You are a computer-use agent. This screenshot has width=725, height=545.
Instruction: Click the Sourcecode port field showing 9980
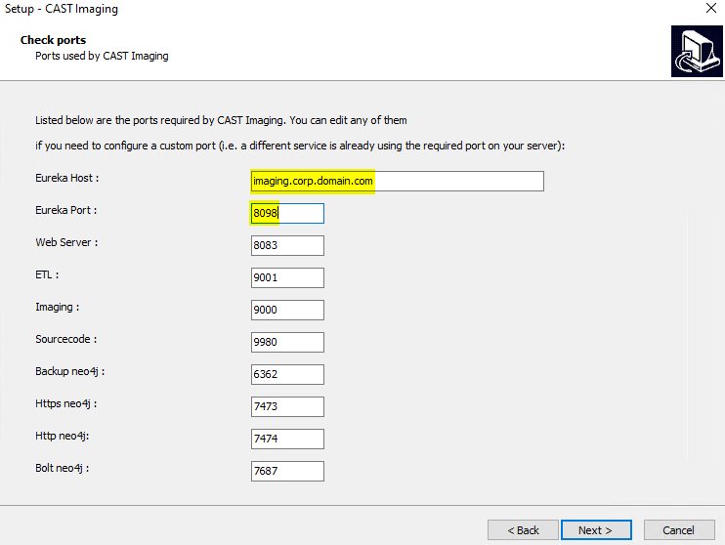287,342
